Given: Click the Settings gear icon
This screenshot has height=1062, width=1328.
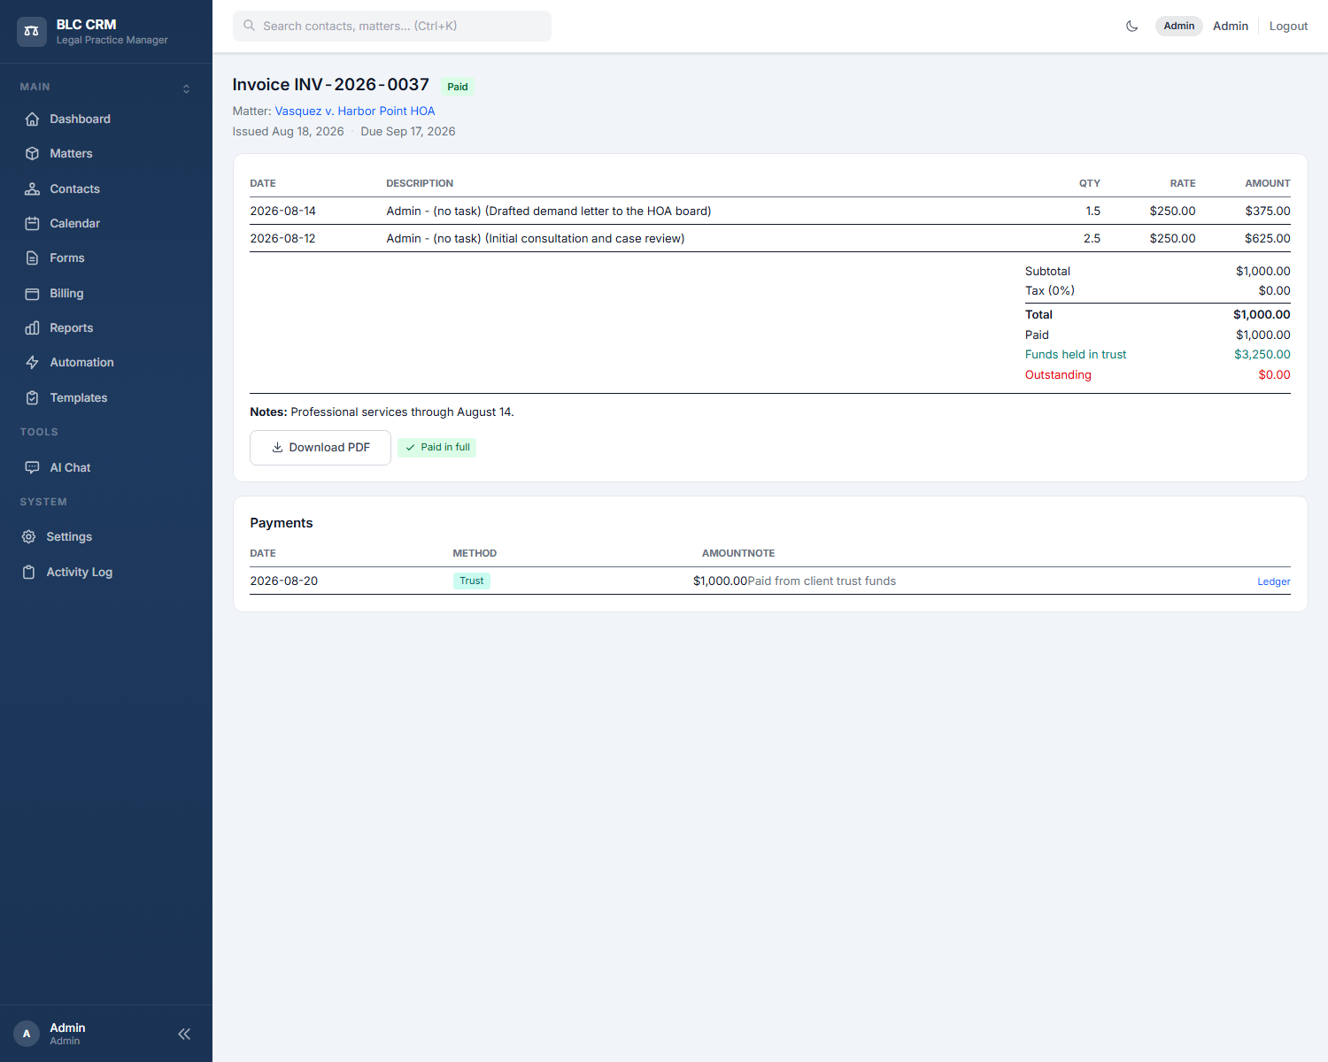Looking at the screenshot, I should coord(29,536).
